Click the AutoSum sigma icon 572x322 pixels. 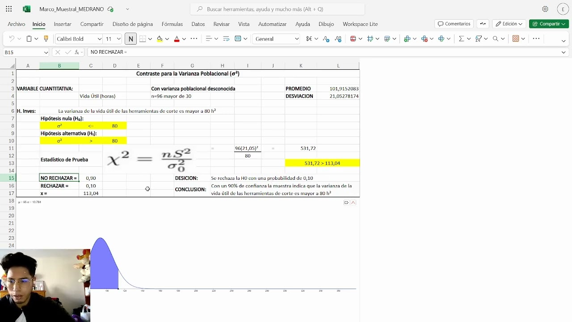click(x=462, y=39)
